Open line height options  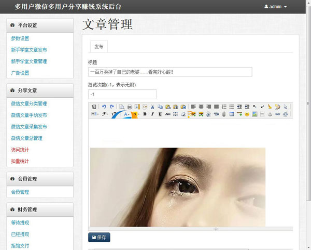(176, 114)
